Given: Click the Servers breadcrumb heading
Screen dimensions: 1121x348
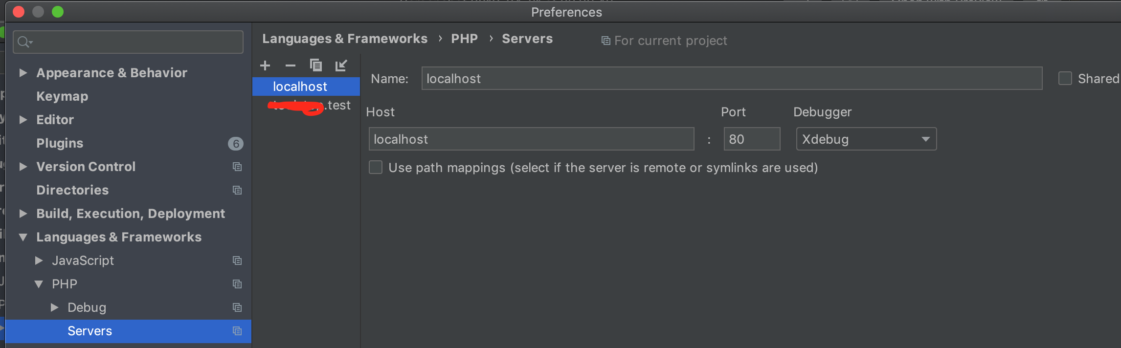Looking at the screenshot, I should [527, 39].
